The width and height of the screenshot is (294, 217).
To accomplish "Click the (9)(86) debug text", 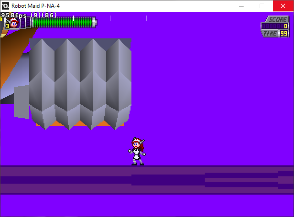I will [44, 15].
